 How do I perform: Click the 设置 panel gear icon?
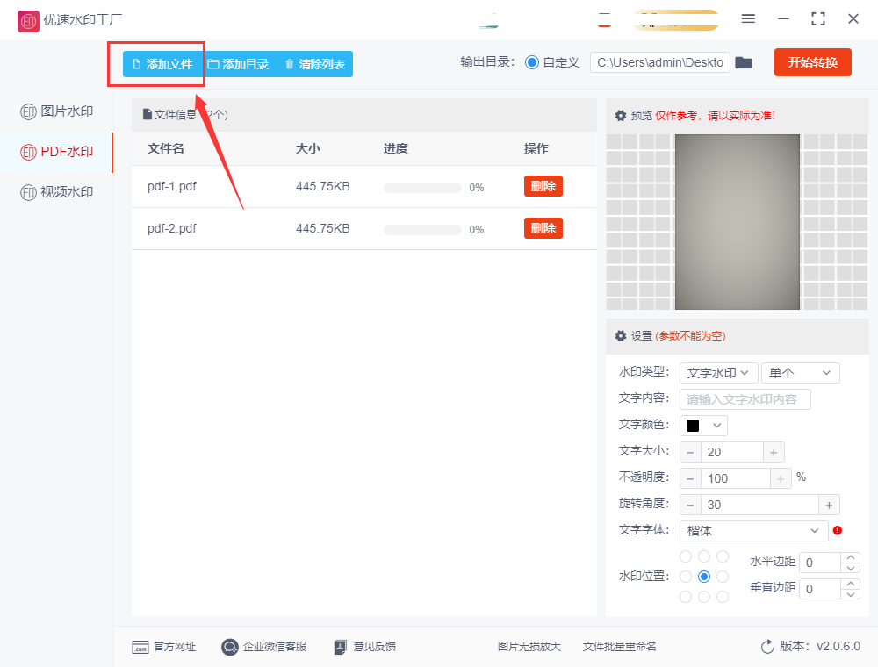point(621,336)
